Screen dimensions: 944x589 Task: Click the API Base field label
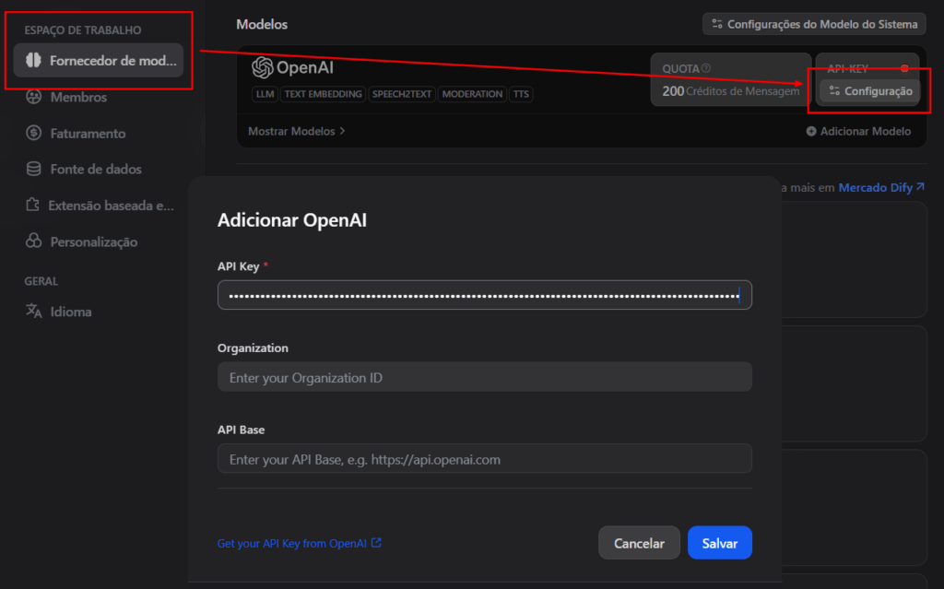241,430
